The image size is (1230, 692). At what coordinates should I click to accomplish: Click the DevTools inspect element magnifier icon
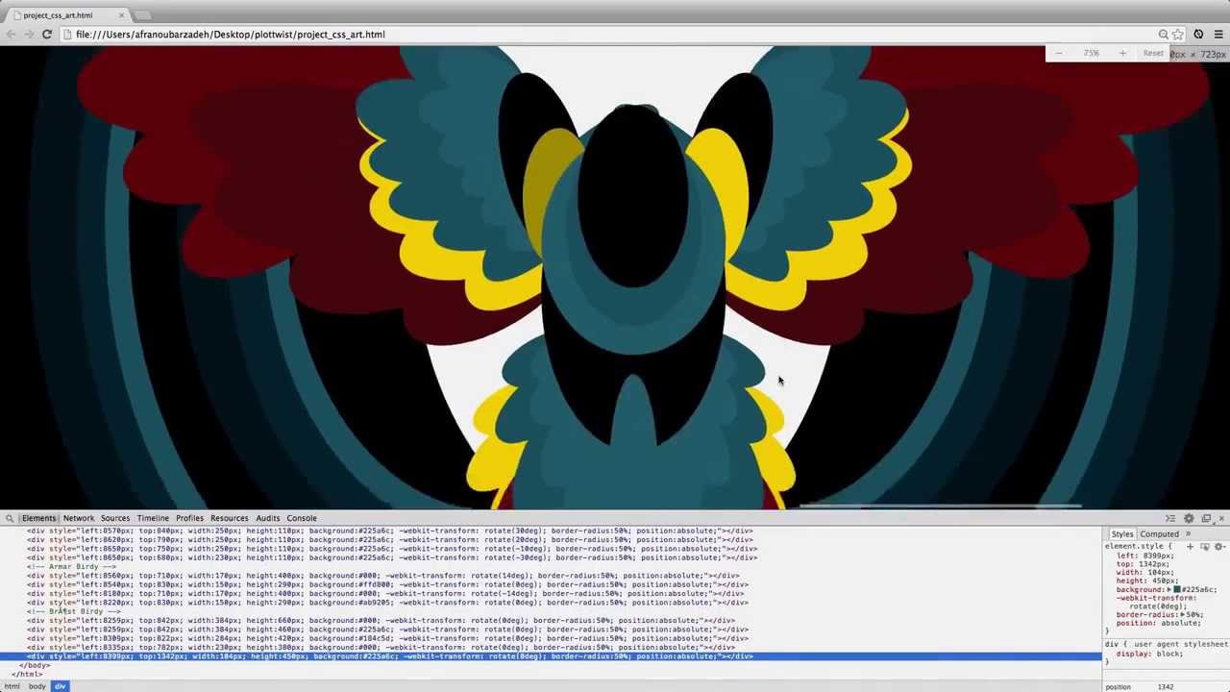pyautogui.click(x=10, y=519)
